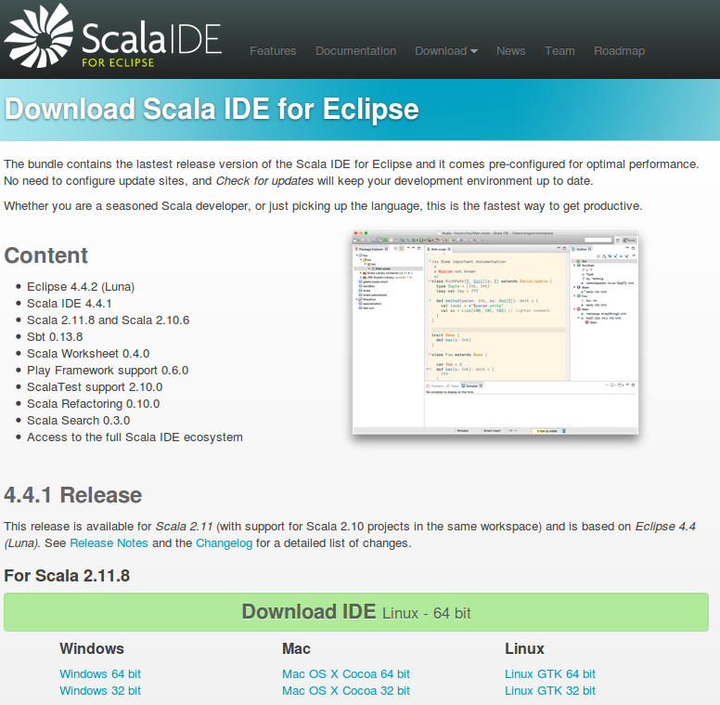Click the Scala IDE screenshot thumbnail

[x=495, y=332]
